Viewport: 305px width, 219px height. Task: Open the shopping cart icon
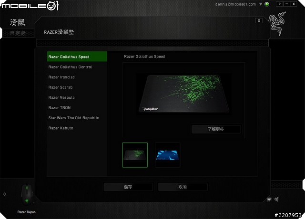point(269,200)
